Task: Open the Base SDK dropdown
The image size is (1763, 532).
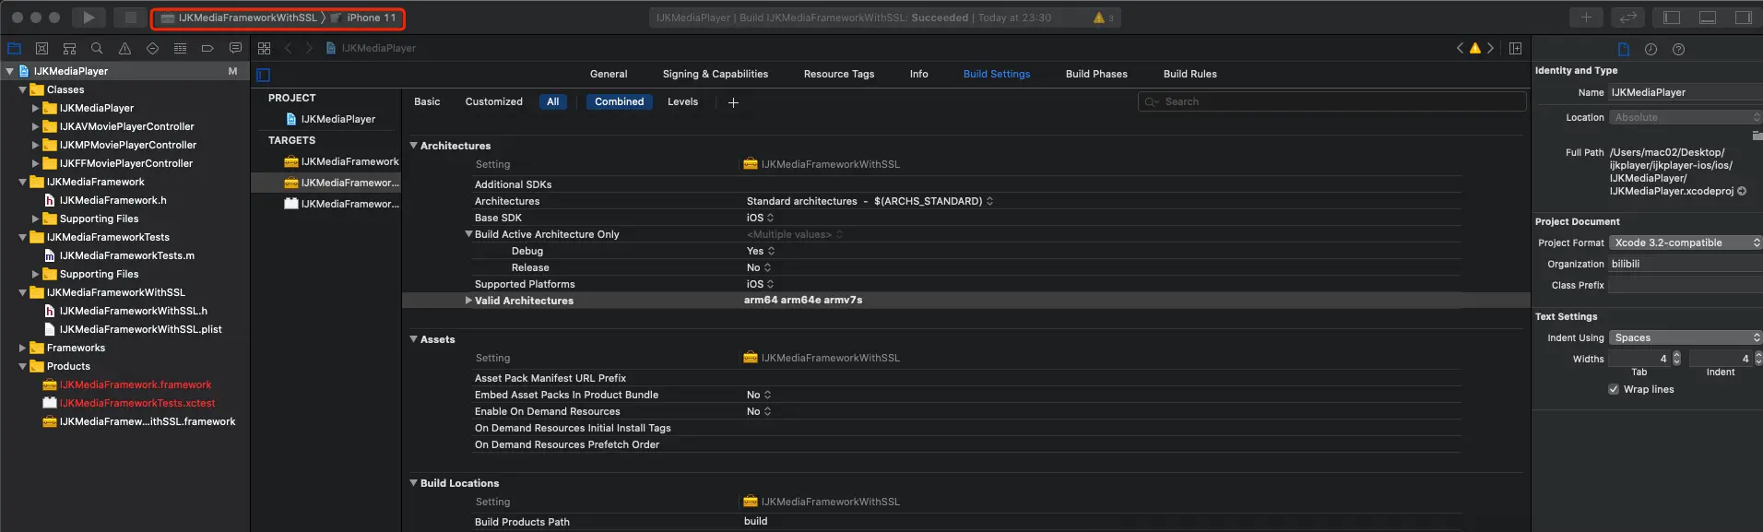Action: [x=760, y=218]
